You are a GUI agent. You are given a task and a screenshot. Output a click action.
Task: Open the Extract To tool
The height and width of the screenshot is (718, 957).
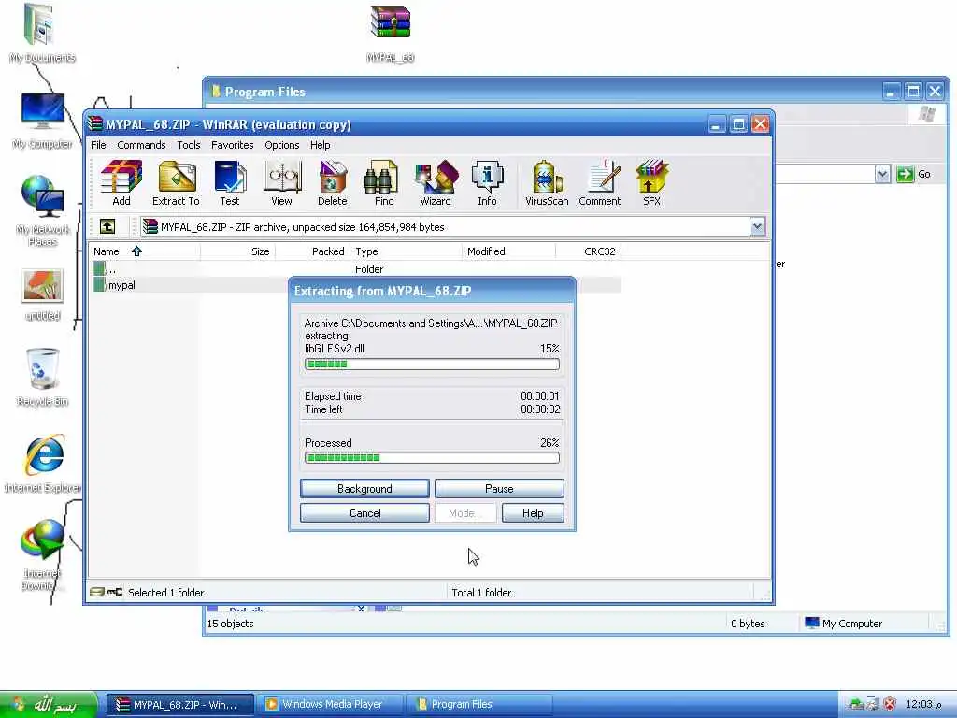176,182
